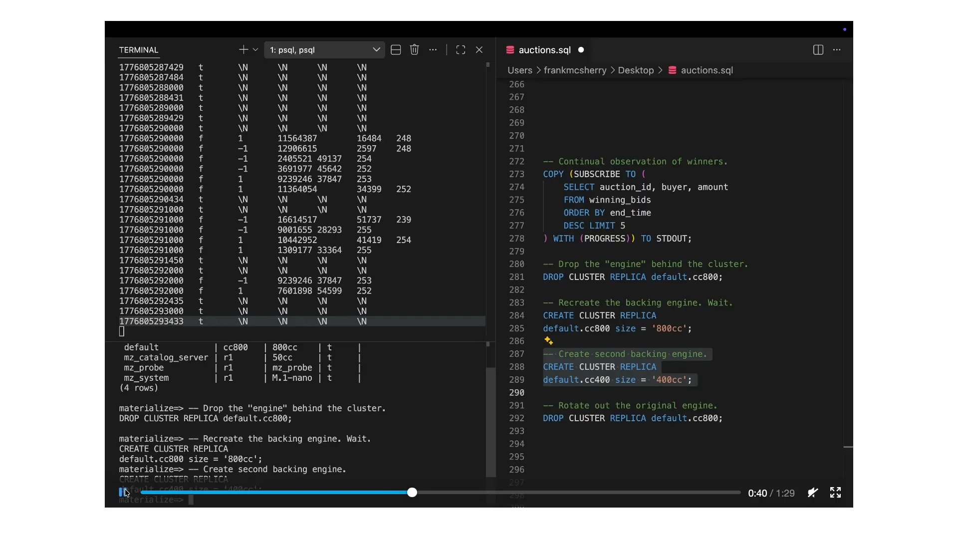958x539 pixels.
Task: Click the '-- Create second backing engine.' comment
Action: tap(625, 354)
